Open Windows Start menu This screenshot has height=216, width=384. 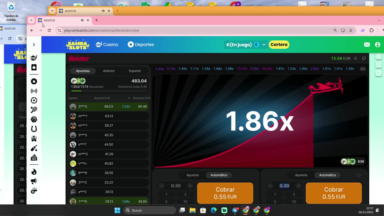117,210
